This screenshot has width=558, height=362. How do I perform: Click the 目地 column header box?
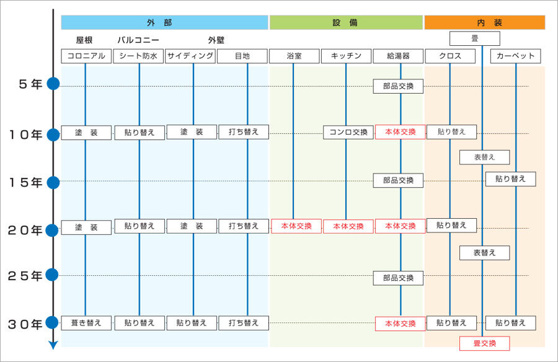click(x=242, y=56)
